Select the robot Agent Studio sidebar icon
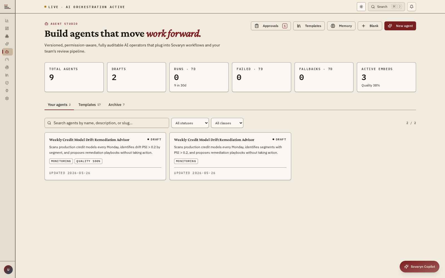The height and width of the screenshot is (278, 445). click(8, 52)
